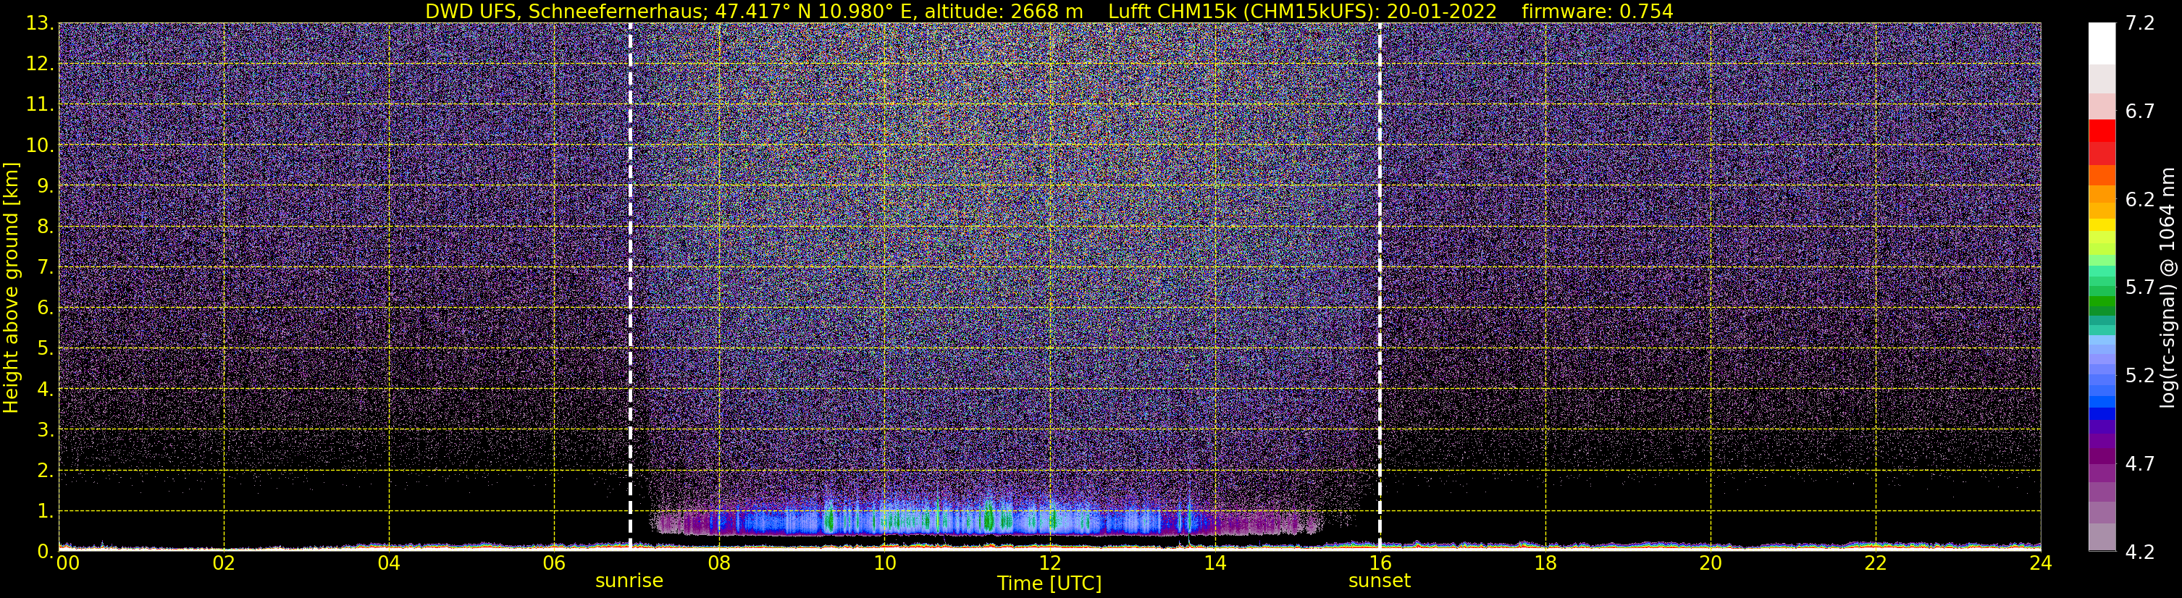The image size is (2182, 598).
Task: Click the height axis tick label 7.
Action: pyautogui.click(x=45, y=267)
